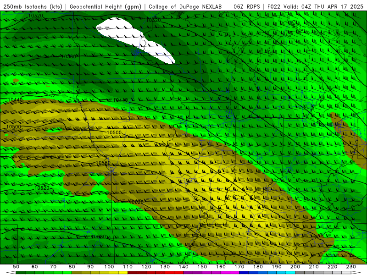Click the 190 value on the color scale
The height and width of the screenshot is (275, 367).
277,267
